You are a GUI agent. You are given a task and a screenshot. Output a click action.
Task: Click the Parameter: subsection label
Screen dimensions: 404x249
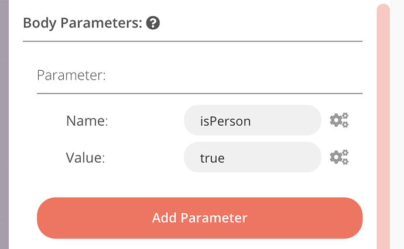(71, 75)
